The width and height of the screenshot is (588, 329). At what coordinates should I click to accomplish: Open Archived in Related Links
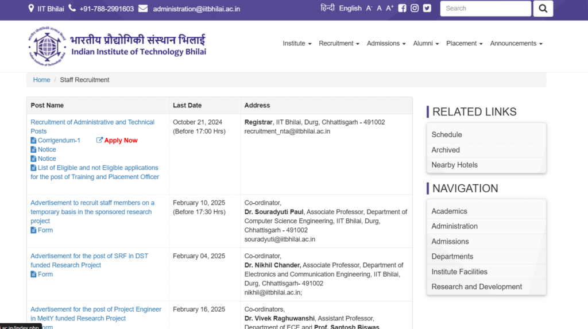click(x=486, y=150)
